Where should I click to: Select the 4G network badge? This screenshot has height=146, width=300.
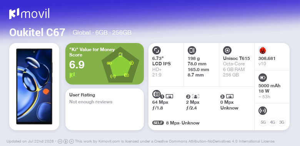click(x=272, y=122)
